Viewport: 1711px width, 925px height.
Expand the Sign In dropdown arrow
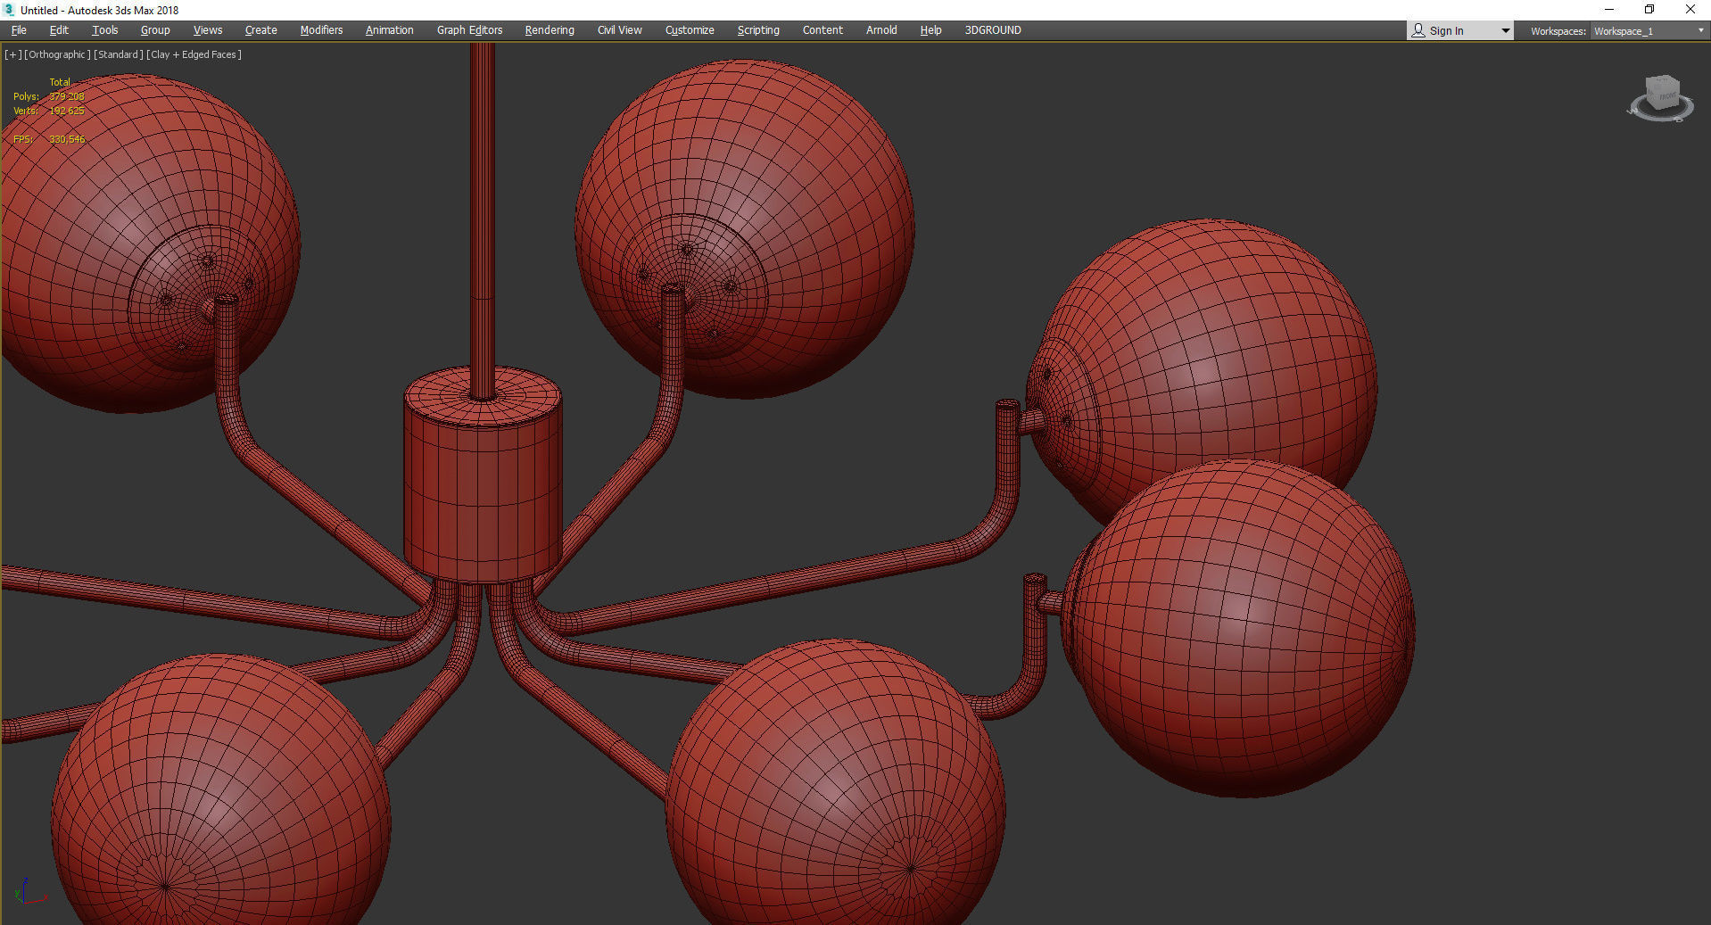coord(1506,30)
